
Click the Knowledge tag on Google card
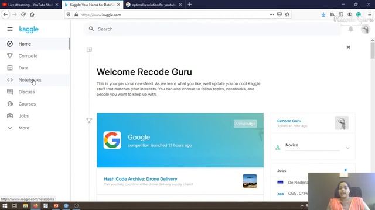(245, 124)
